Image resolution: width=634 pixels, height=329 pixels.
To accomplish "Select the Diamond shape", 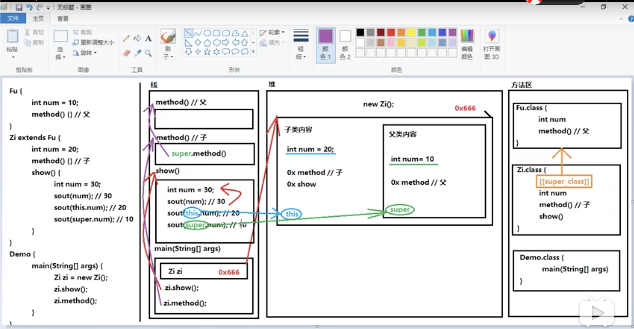I will (x=198, y=43).
